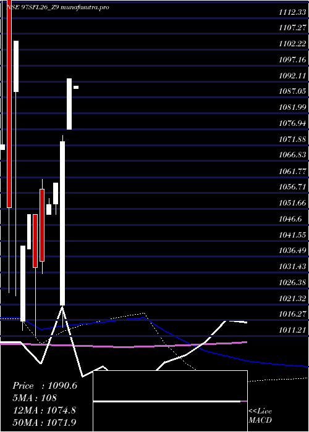Click the 1066.83 price axis label
This screenshot has height=432, width=309.
pos(292,155)
